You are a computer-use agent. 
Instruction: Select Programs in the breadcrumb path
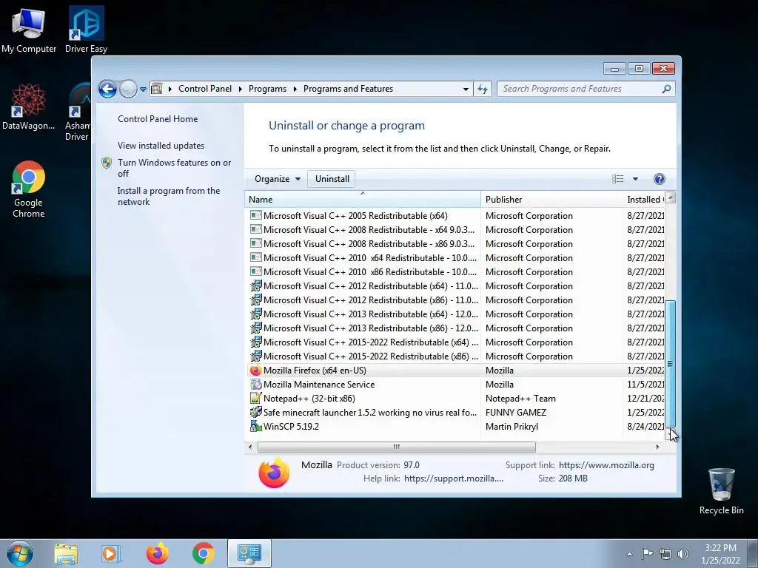coord(267,89)
